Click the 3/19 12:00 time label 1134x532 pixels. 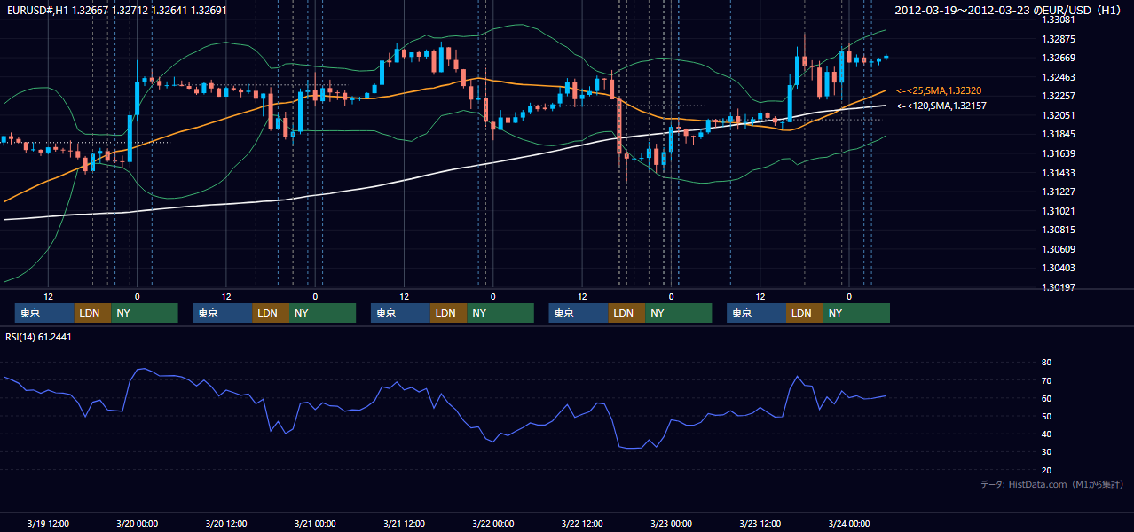click(x=48, y=523)
